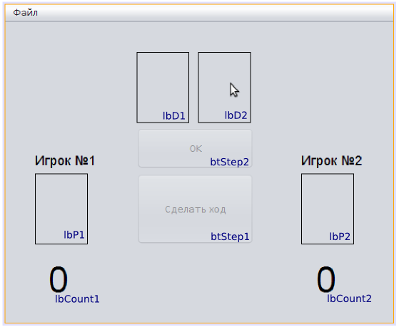Viewport: 399px width, 327px height.
Task: Click the Игрок №2 label
Action: pyautogui.click(x=331, y=161)
